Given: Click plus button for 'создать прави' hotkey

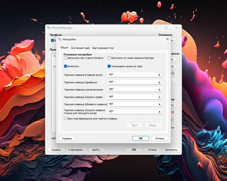Looking at the screenshot, I should 159,97.
